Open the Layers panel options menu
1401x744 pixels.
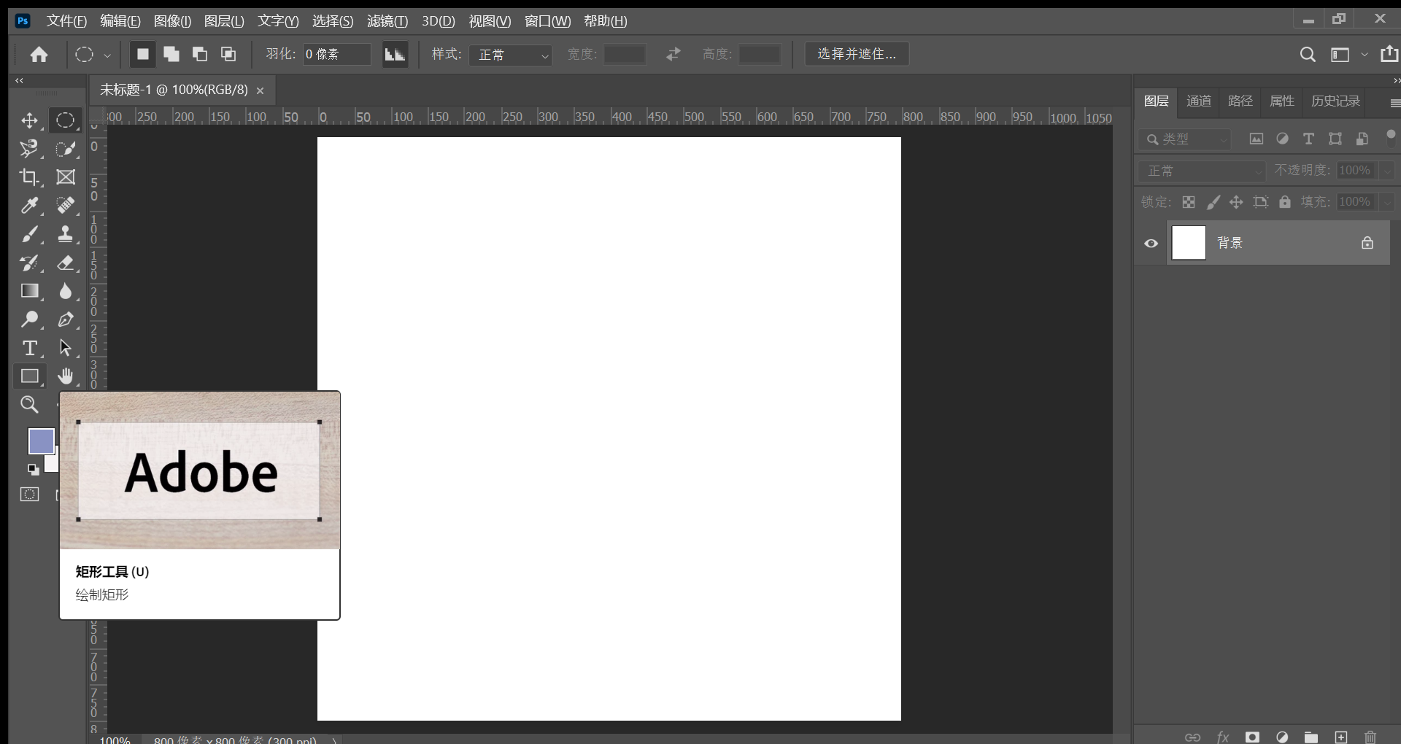[1394, 103]
